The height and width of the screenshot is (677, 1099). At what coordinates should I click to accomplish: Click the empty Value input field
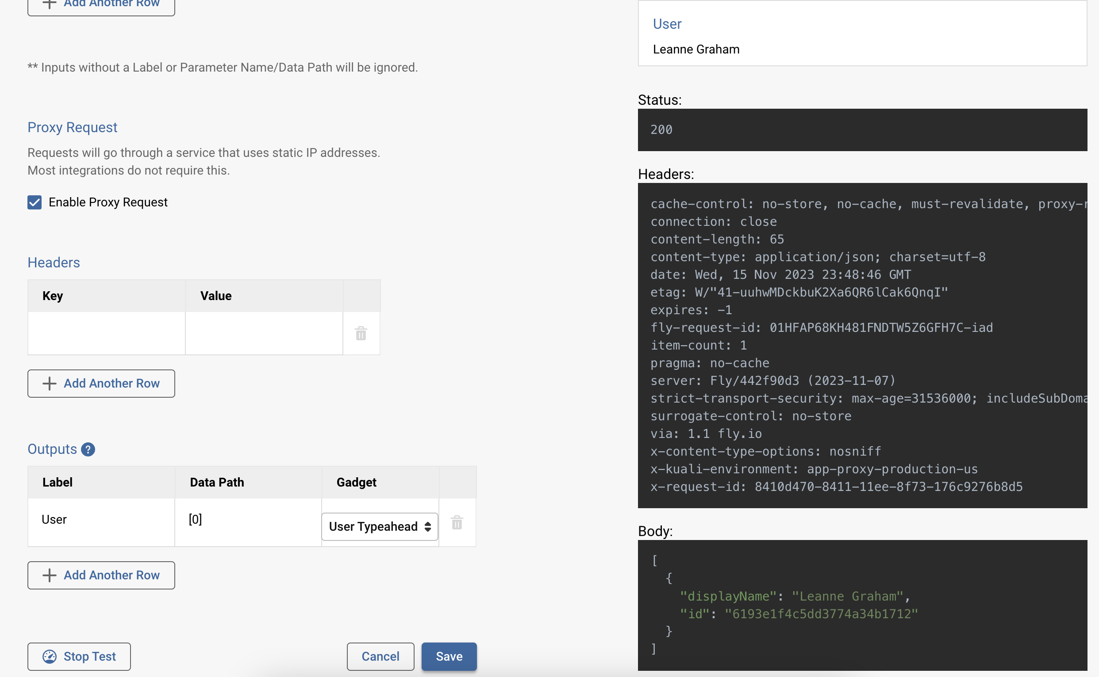point(264,333)
